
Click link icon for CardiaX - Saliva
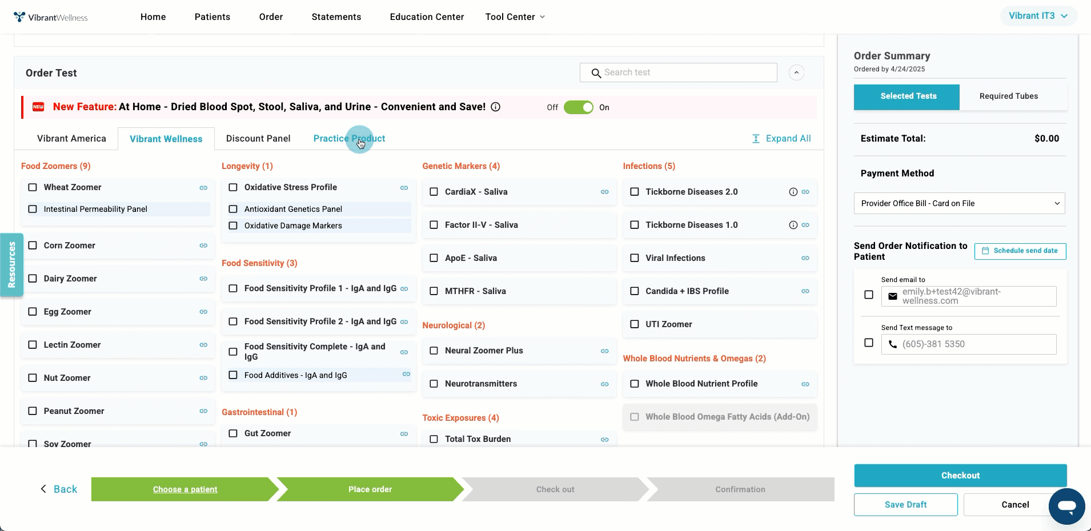[x=604, y=192]
